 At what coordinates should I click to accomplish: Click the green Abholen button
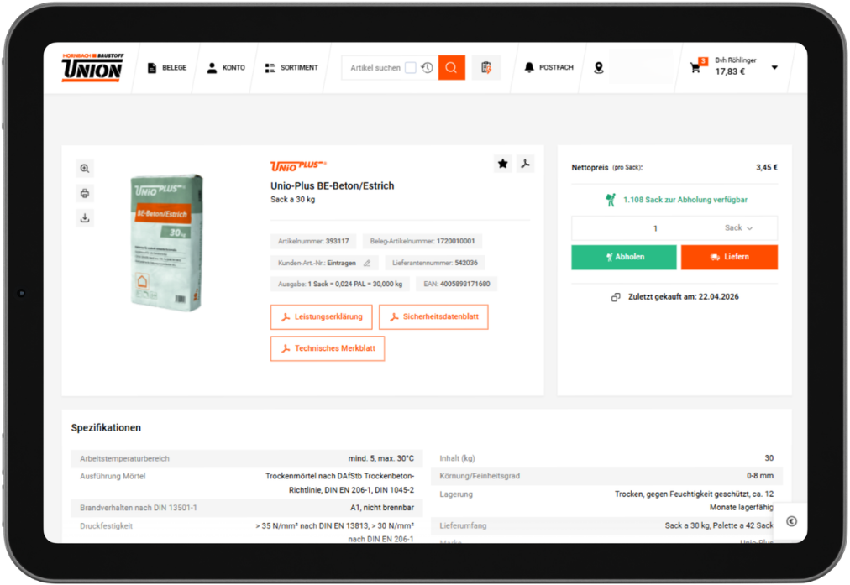pos(624,257)
